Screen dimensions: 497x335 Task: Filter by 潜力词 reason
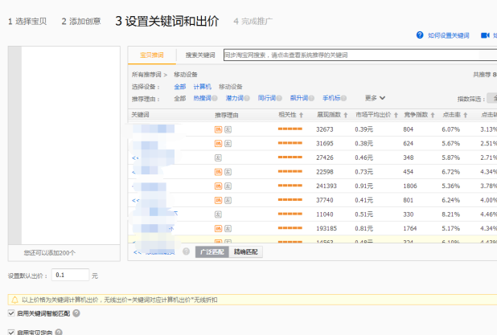pos(235,98)
